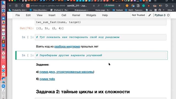Open the https://bookdown bookmark
Viewport: 176px width, 99px height.
coord(39,10)
